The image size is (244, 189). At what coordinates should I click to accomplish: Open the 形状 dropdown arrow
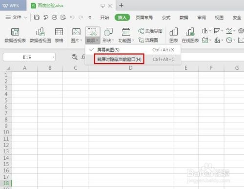click(x=113, y=40)
